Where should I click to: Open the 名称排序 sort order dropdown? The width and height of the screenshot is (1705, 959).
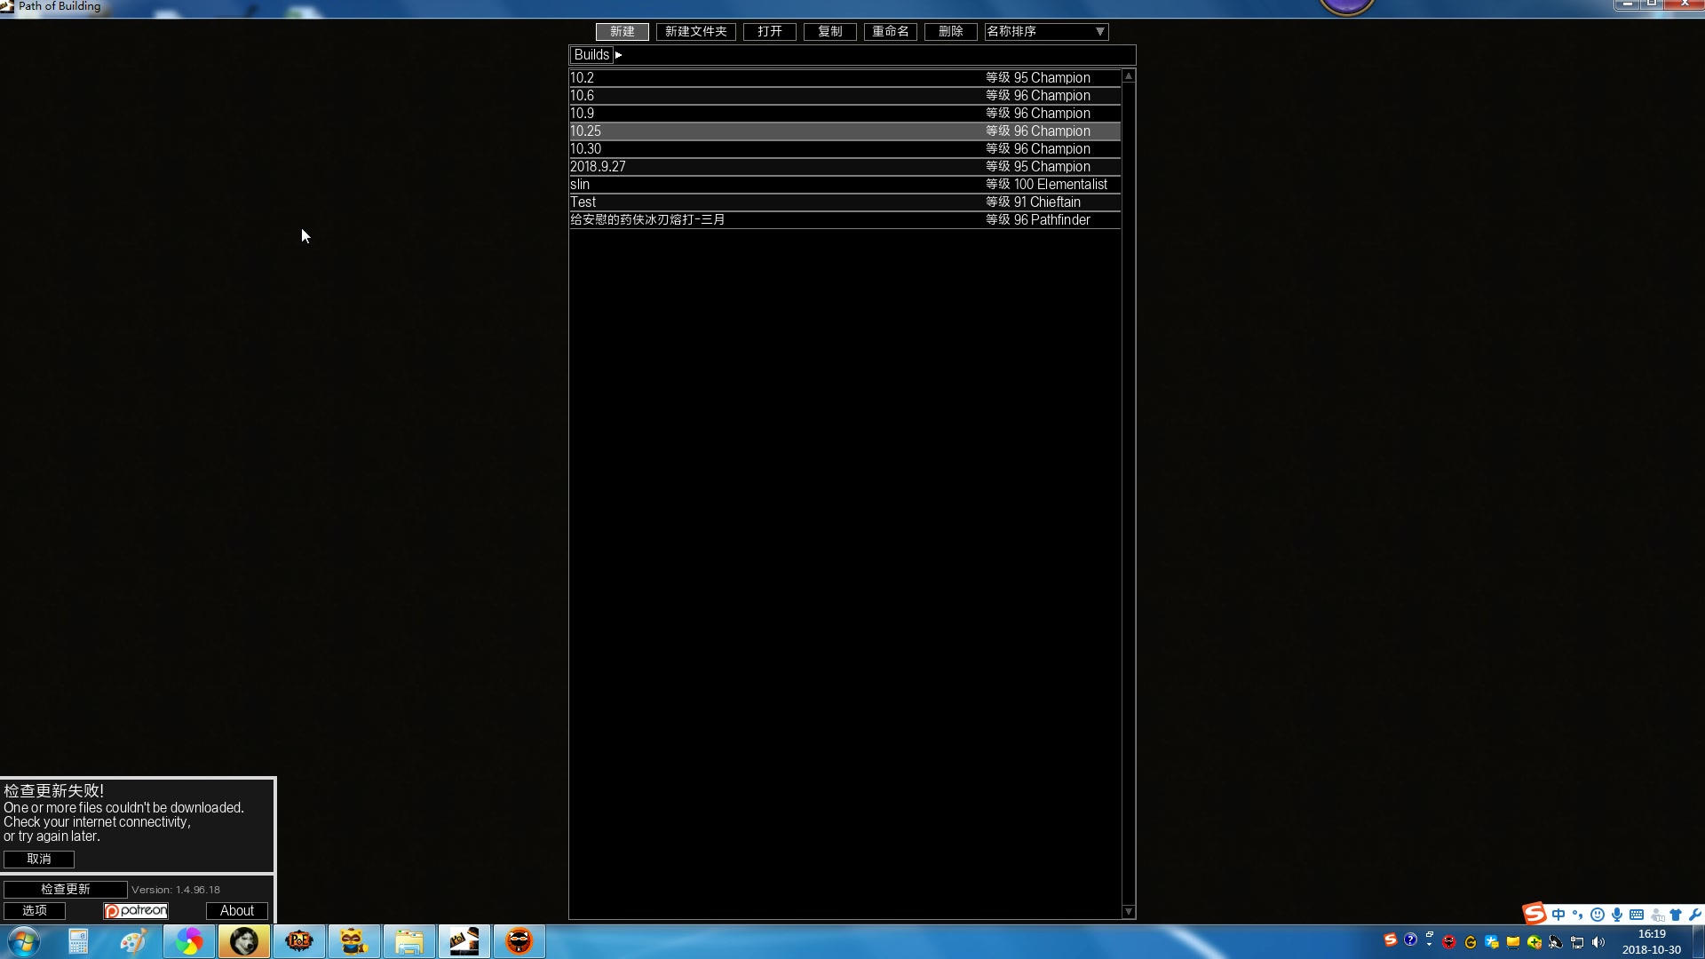coord(1046,31)
